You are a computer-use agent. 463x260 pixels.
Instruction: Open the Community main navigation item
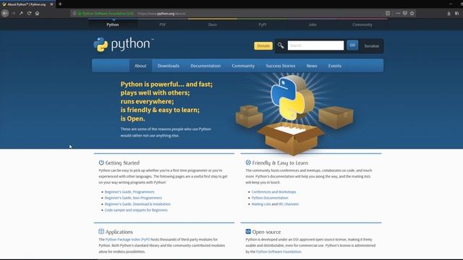click(x=243, y=66)
